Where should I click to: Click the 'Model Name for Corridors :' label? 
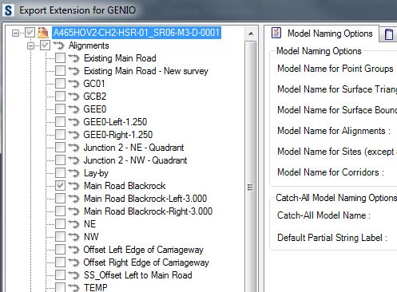click(x=331, y=172)
